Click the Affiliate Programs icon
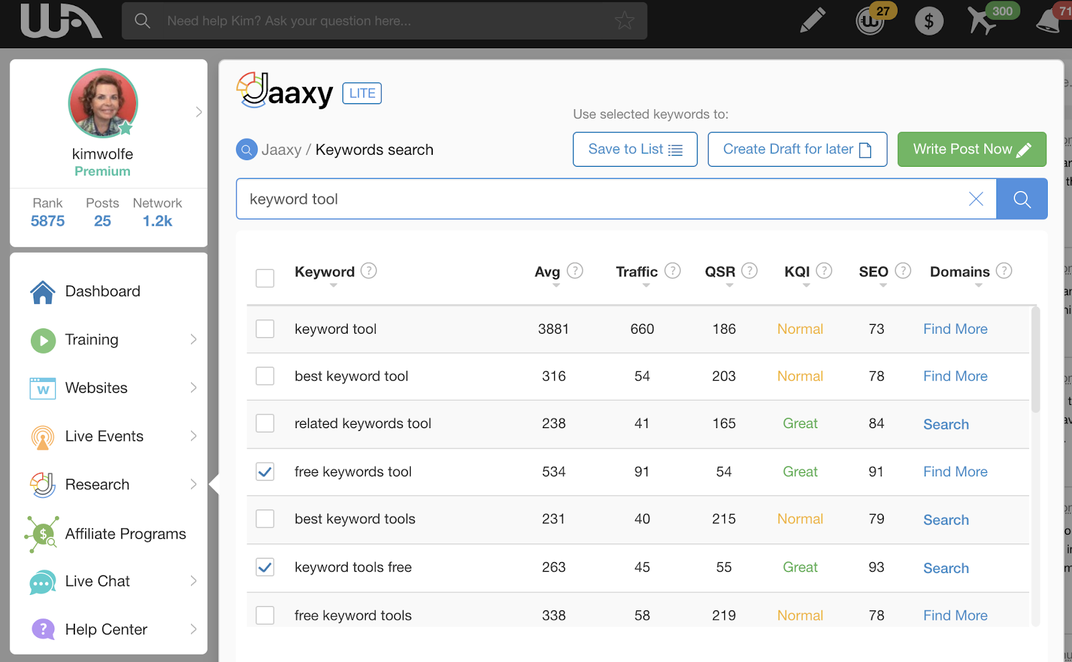 pyautogui.click(x=42, y=534)
